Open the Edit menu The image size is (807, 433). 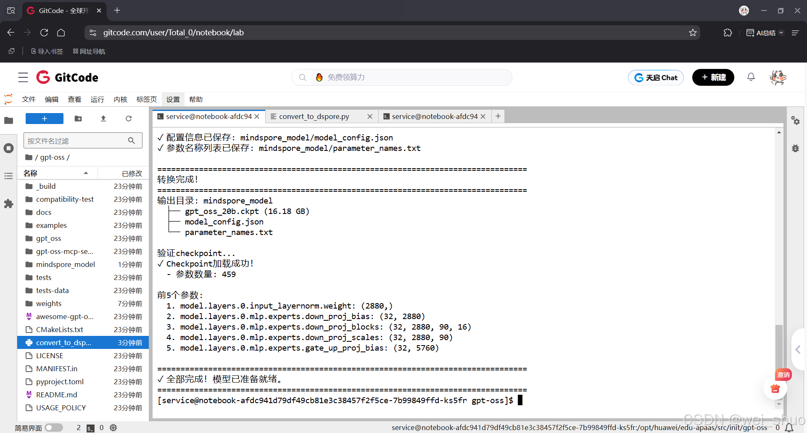point(52,99)
